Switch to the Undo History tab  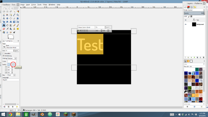pyautogui.click(x=195, y=7)
